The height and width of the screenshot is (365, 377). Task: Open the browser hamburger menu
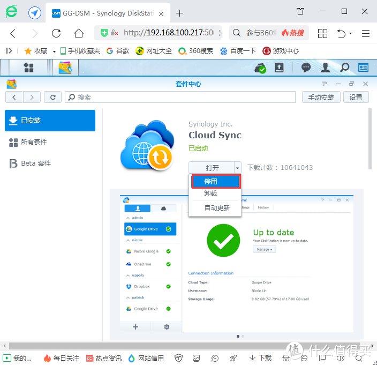pos(365,33)
